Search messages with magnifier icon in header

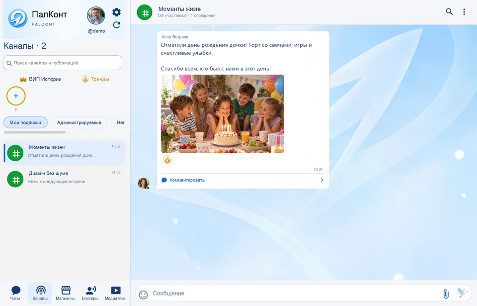449,11
